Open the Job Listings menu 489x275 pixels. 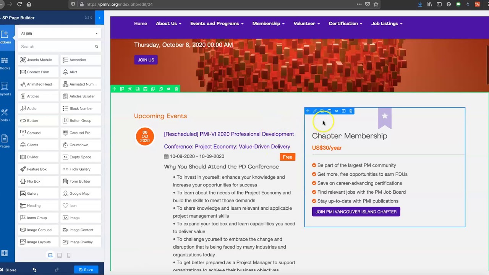pyautogui.click(x=387, y=24)
